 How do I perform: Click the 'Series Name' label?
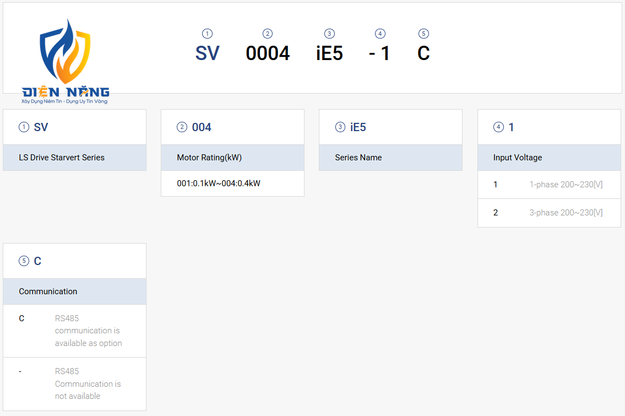tap(358, 158)
